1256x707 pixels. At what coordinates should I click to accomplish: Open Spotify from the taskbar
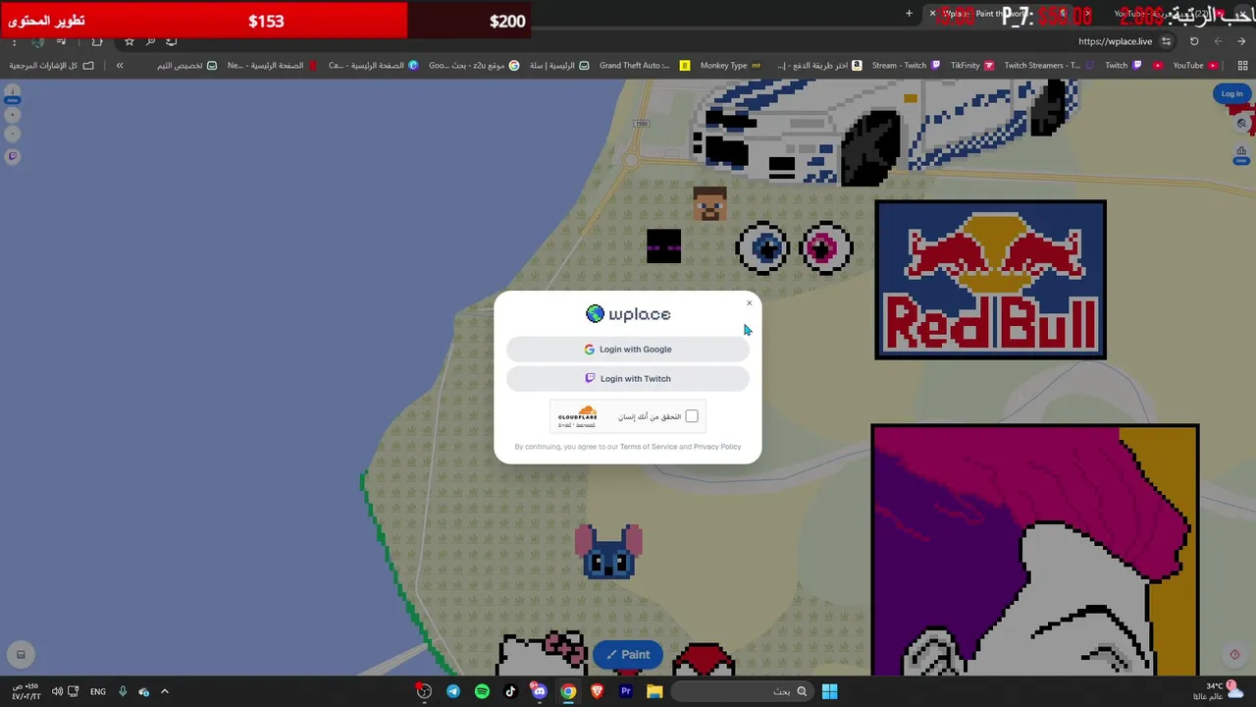point(482,691)
